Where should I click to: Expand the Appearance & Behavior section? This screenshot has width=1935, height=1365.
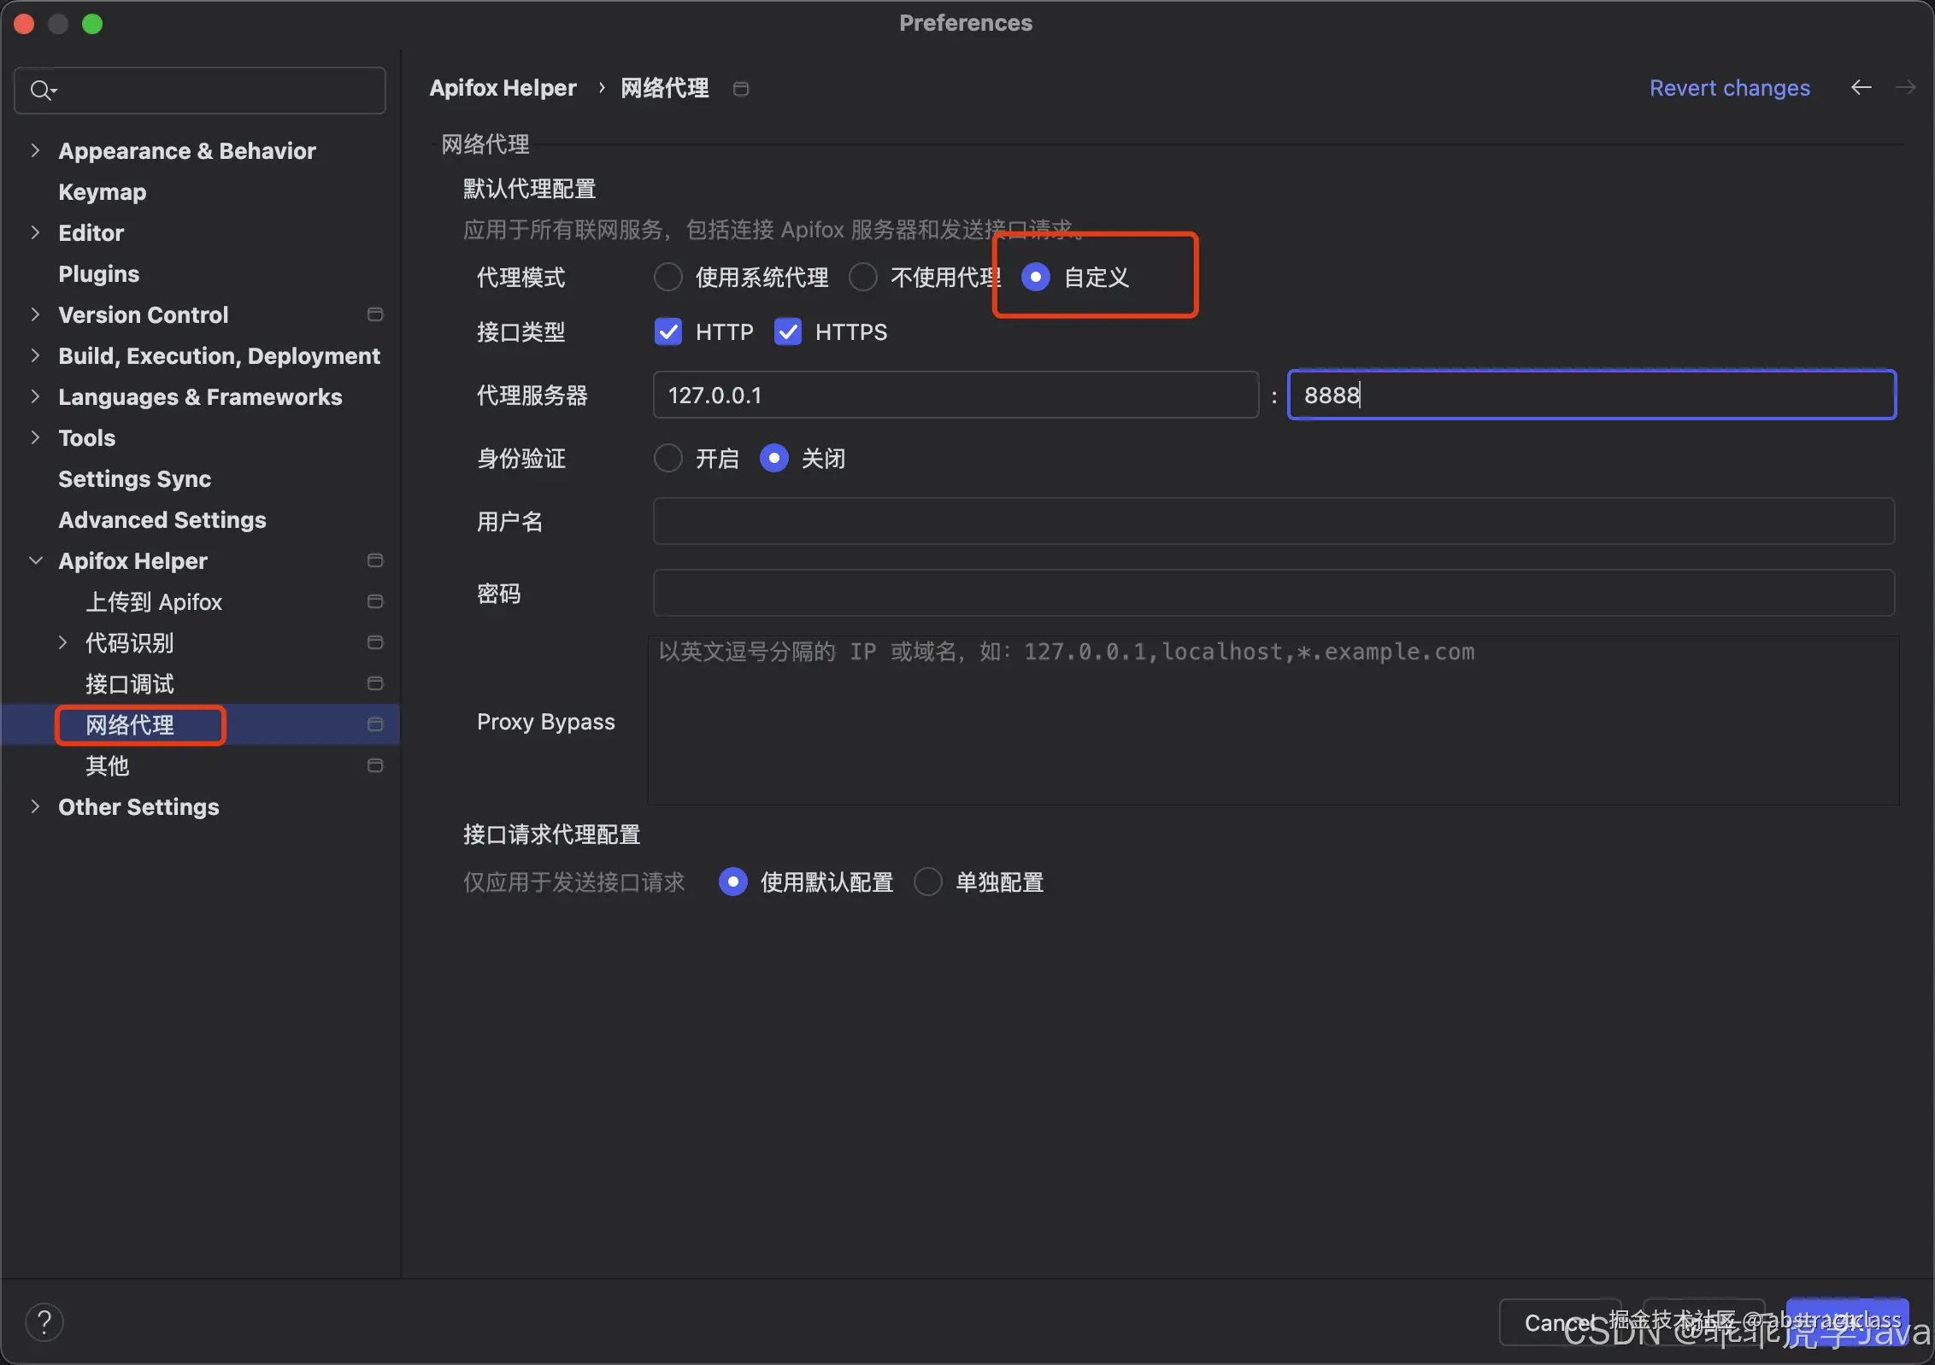coord(35,150)
